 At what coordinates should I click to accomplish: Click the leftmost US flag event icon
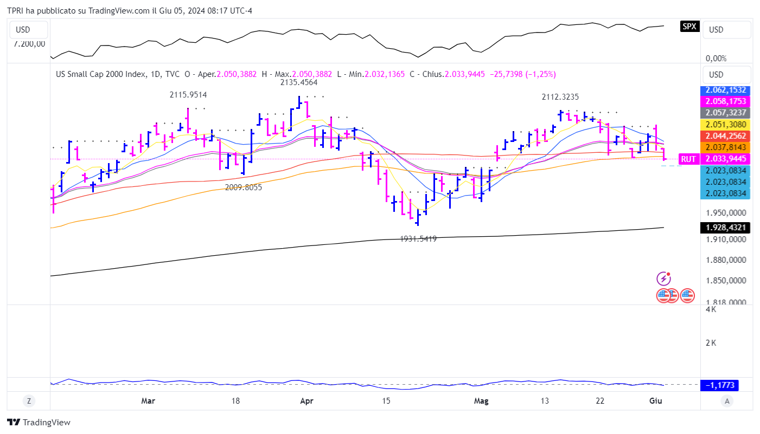[x=663, y=295]
